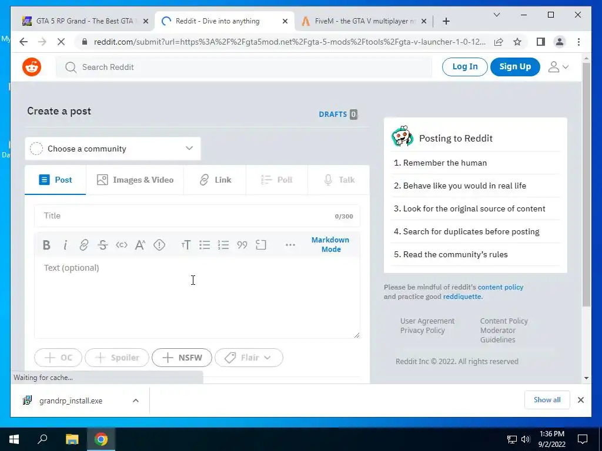Viewport: 602px width, 451px height.
Task: Insert a bulleted list
Action: point(205,245)
